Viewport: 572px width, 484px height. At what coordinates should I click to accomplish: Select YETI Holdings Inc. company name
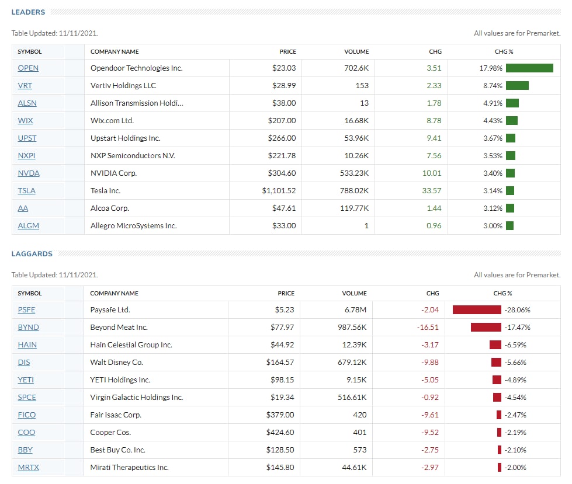coord(120,379)
